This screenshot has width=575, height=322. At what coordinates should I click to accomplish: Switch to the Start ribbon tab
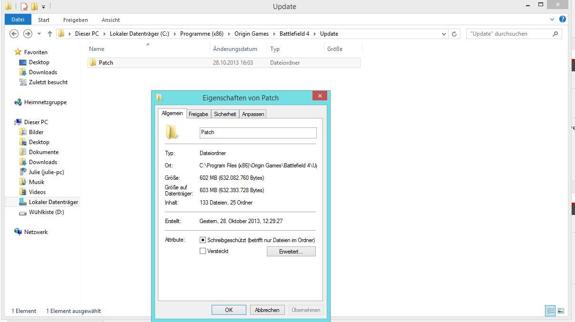pos(44,20)
